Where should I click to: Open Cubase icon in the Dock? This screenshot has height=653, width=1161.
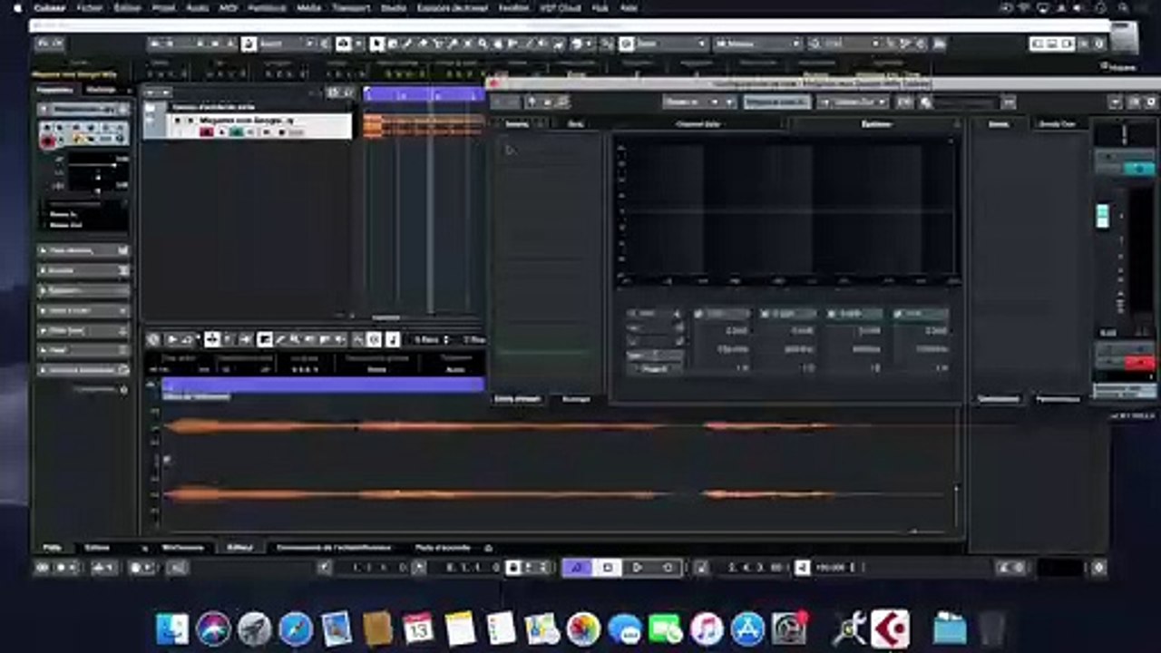point(890,629)
